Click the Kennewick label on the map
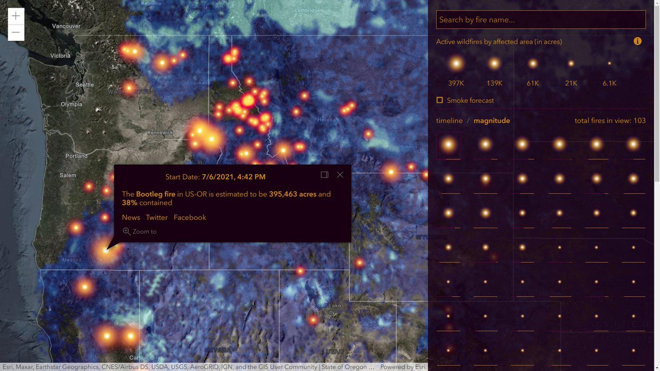 click(160, 132)
